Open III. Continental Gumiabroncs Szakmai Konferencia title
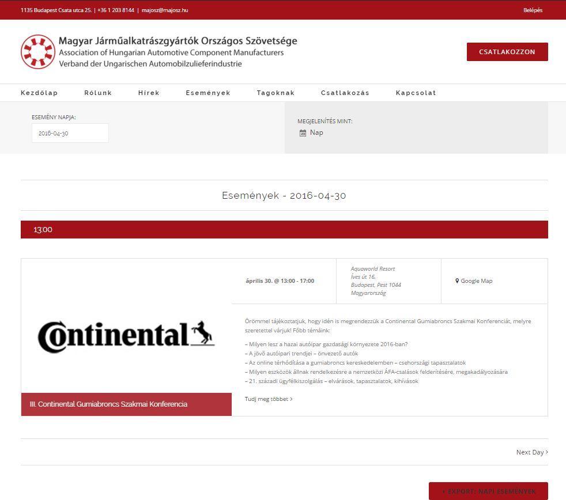The width and height of the screenshot is (566, 500). (x=108, y=404)
